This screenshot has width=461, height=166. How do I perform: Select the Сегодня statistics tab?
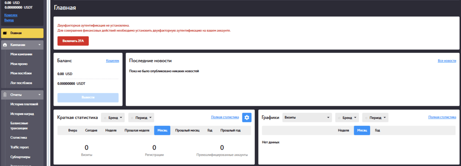pyautogui.click(x=91, y=131)
